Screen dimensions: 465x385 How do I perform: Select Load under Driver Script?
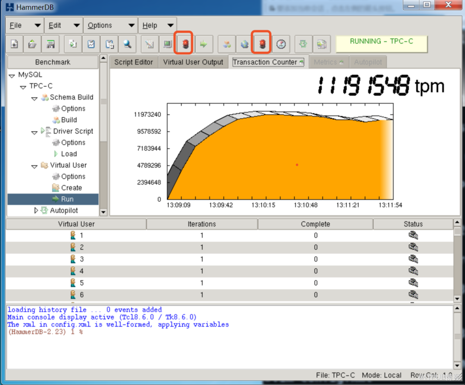pyautogui.click(x=69, y=154)
